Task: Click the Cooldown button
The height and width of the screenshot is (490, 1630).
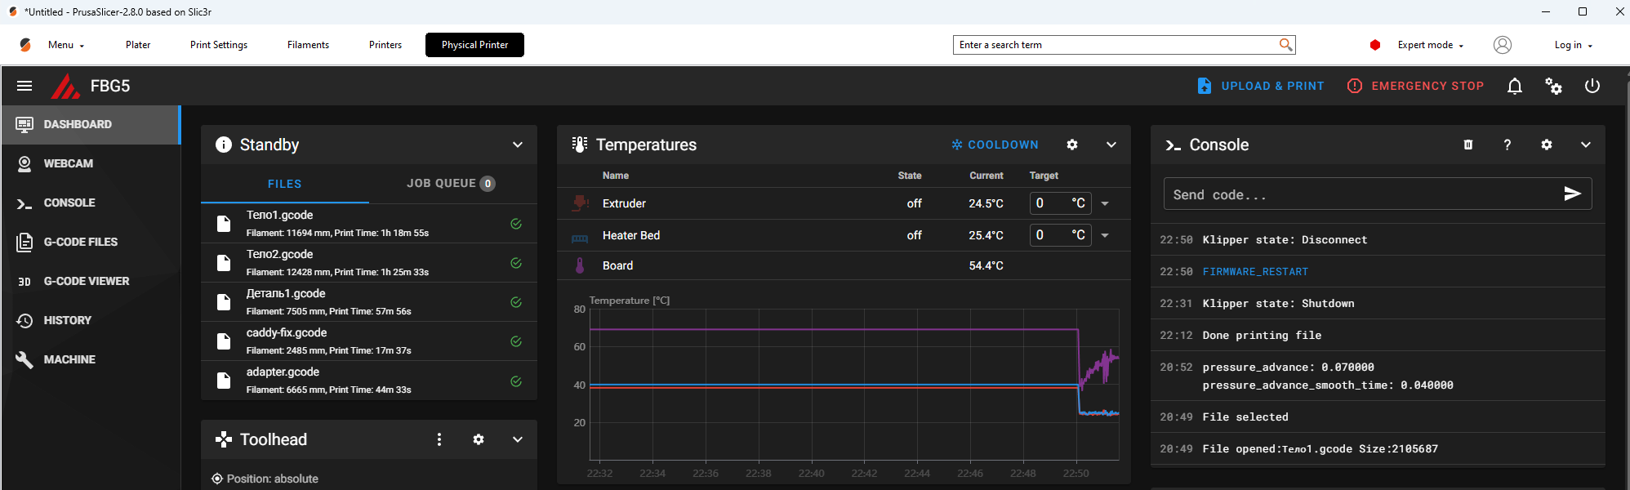Action: (995, 145)
